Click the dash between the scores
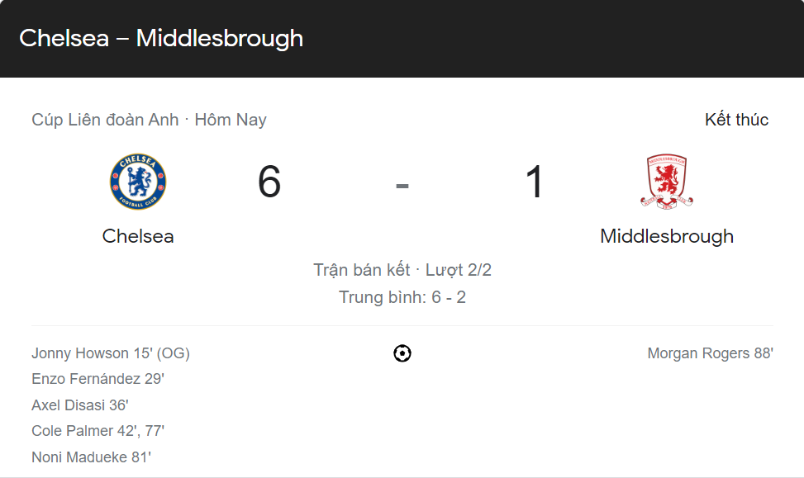 [402, 186]
